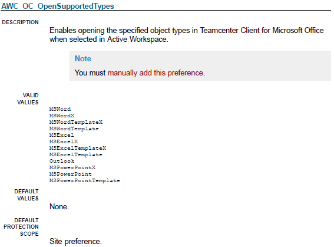Select the Outlook valid value
This screenshot has width=334, height=247.
(x=62, y=161)
